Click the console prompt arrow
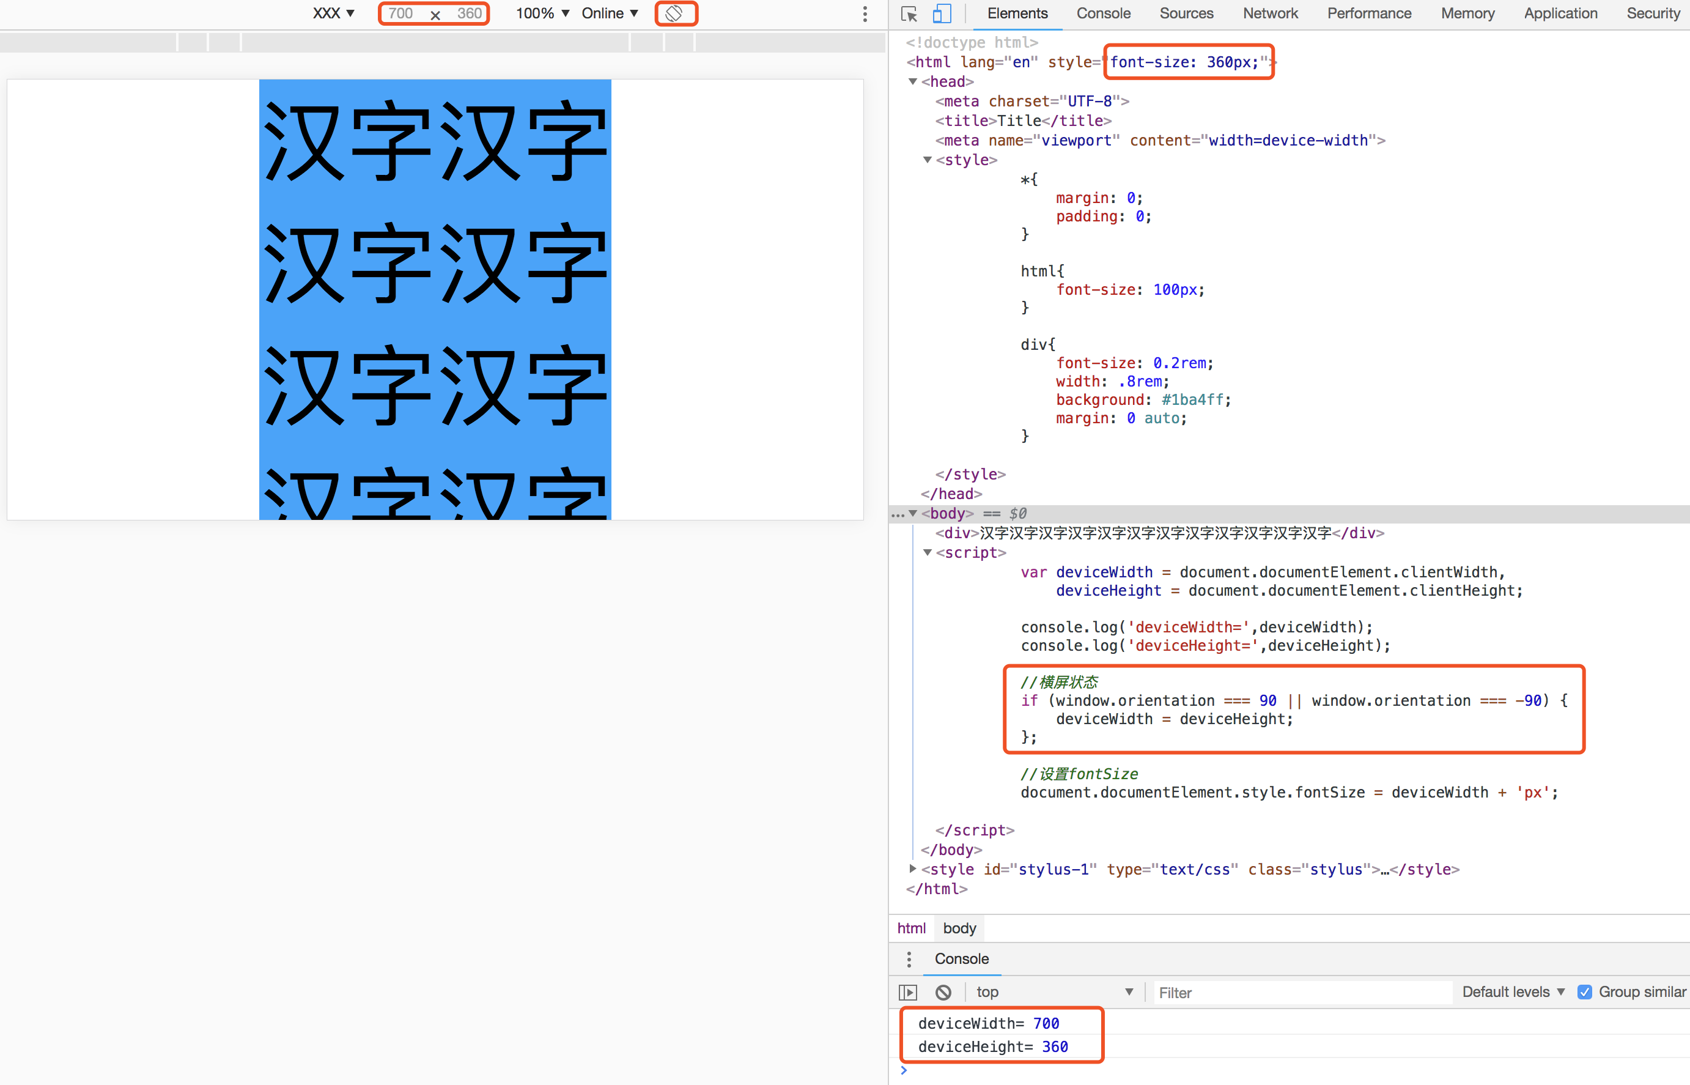This screenshot has width=1690, height=1085. 904,1071
